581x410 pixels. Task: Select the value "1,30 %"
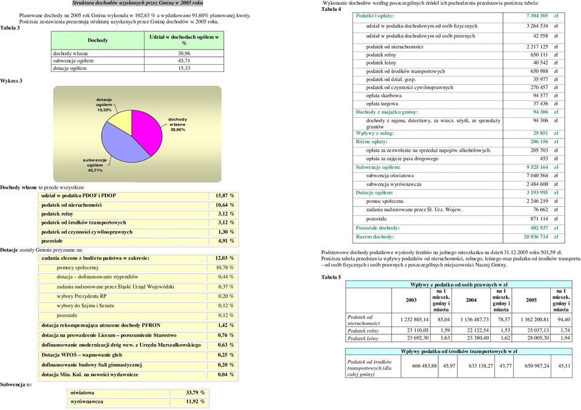coord(226,232)
